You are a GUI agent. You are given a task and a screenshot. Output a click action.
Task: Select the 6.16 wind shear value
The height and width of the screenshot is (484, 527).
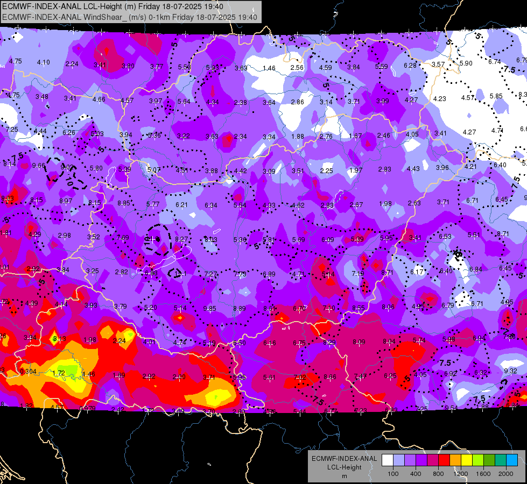tap(270, 343)
